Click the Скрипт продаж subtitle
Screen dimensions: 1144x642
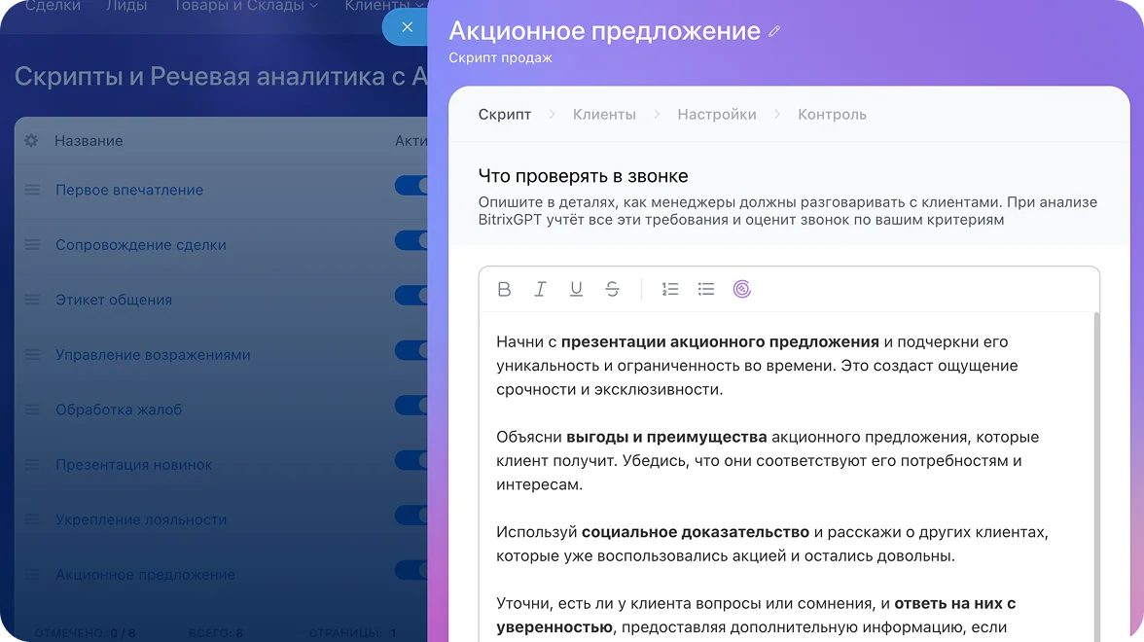500,57
